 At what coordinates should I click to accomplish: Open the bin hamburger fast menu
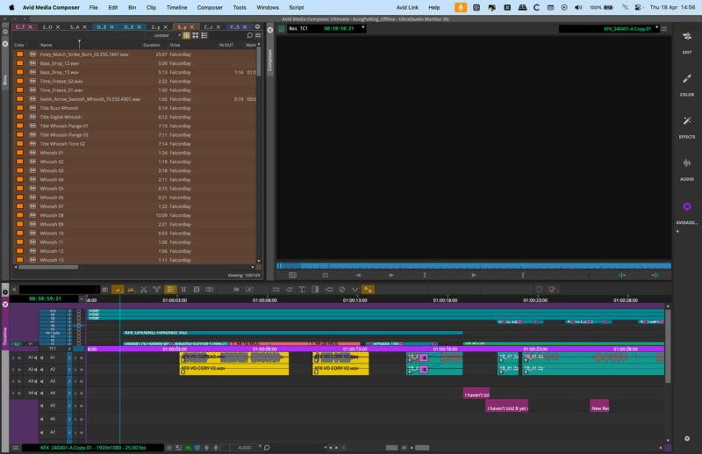pyautogui.click(x=259, y=36)
